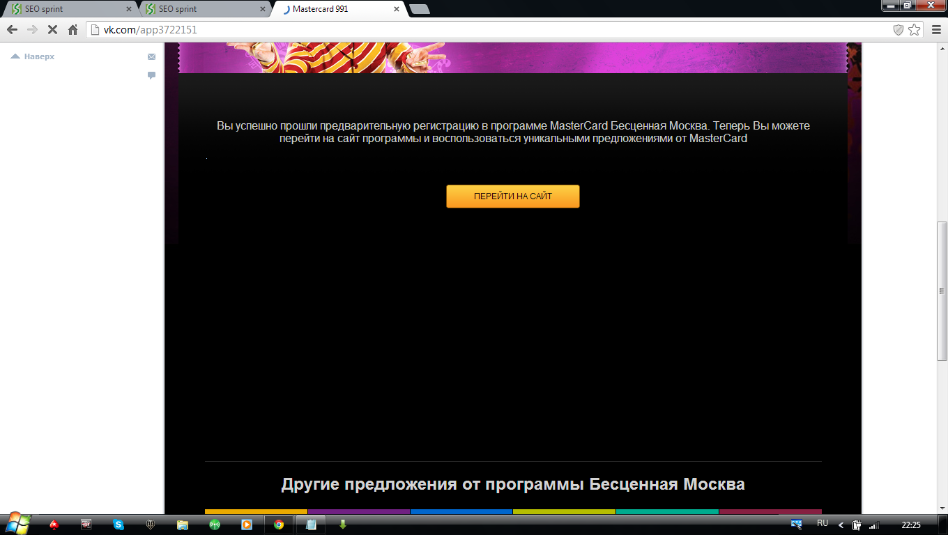Click the Наверх link
The image size is (948, 535).
click(x=33, y=56)
